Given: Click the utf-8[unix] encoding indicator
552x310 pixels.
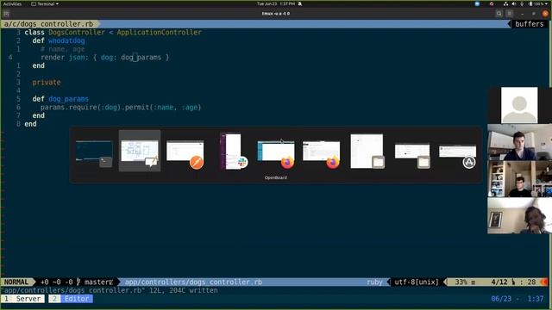Looking at the screenshot, I should pos(417,282).
